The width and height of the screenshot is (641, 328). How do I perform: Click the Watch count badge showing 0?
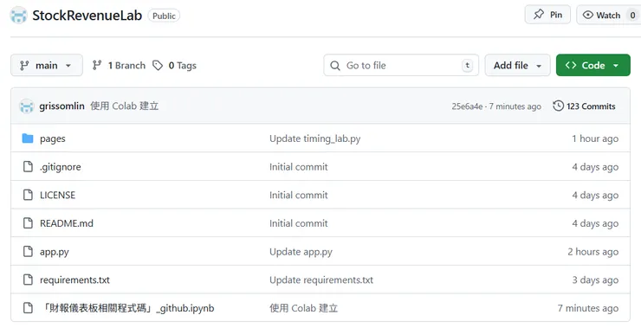pyautogui.click(x=632, y=15)
